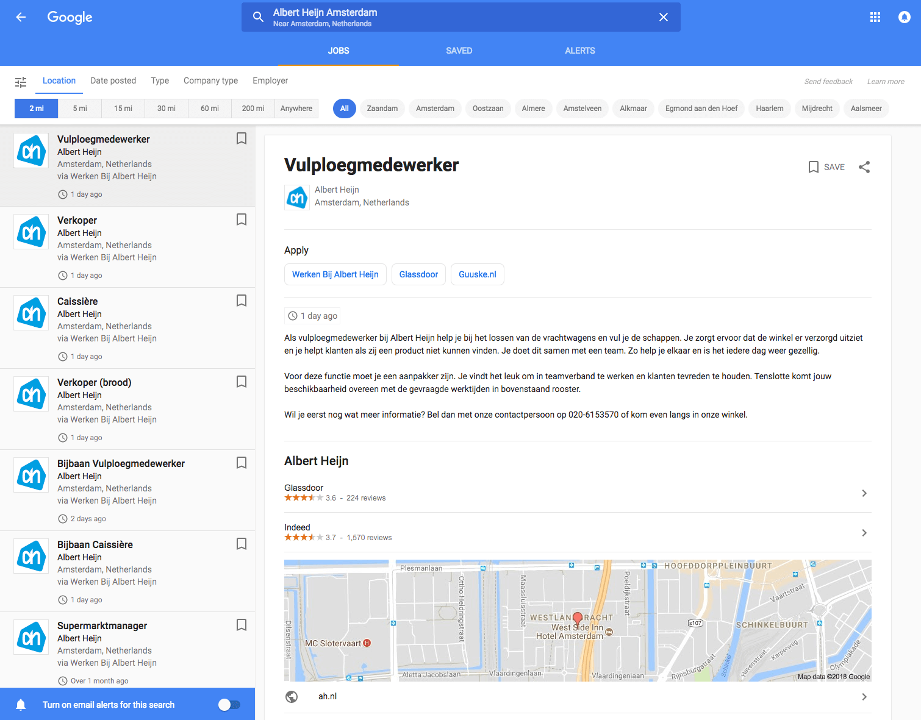921x720 pixels.
Task: Clear the search with the X icon
Action: (x=664, y=17)
